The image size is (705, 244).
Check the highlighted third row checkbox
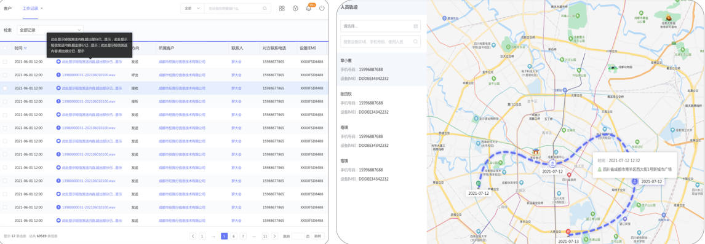pos(5,88)
